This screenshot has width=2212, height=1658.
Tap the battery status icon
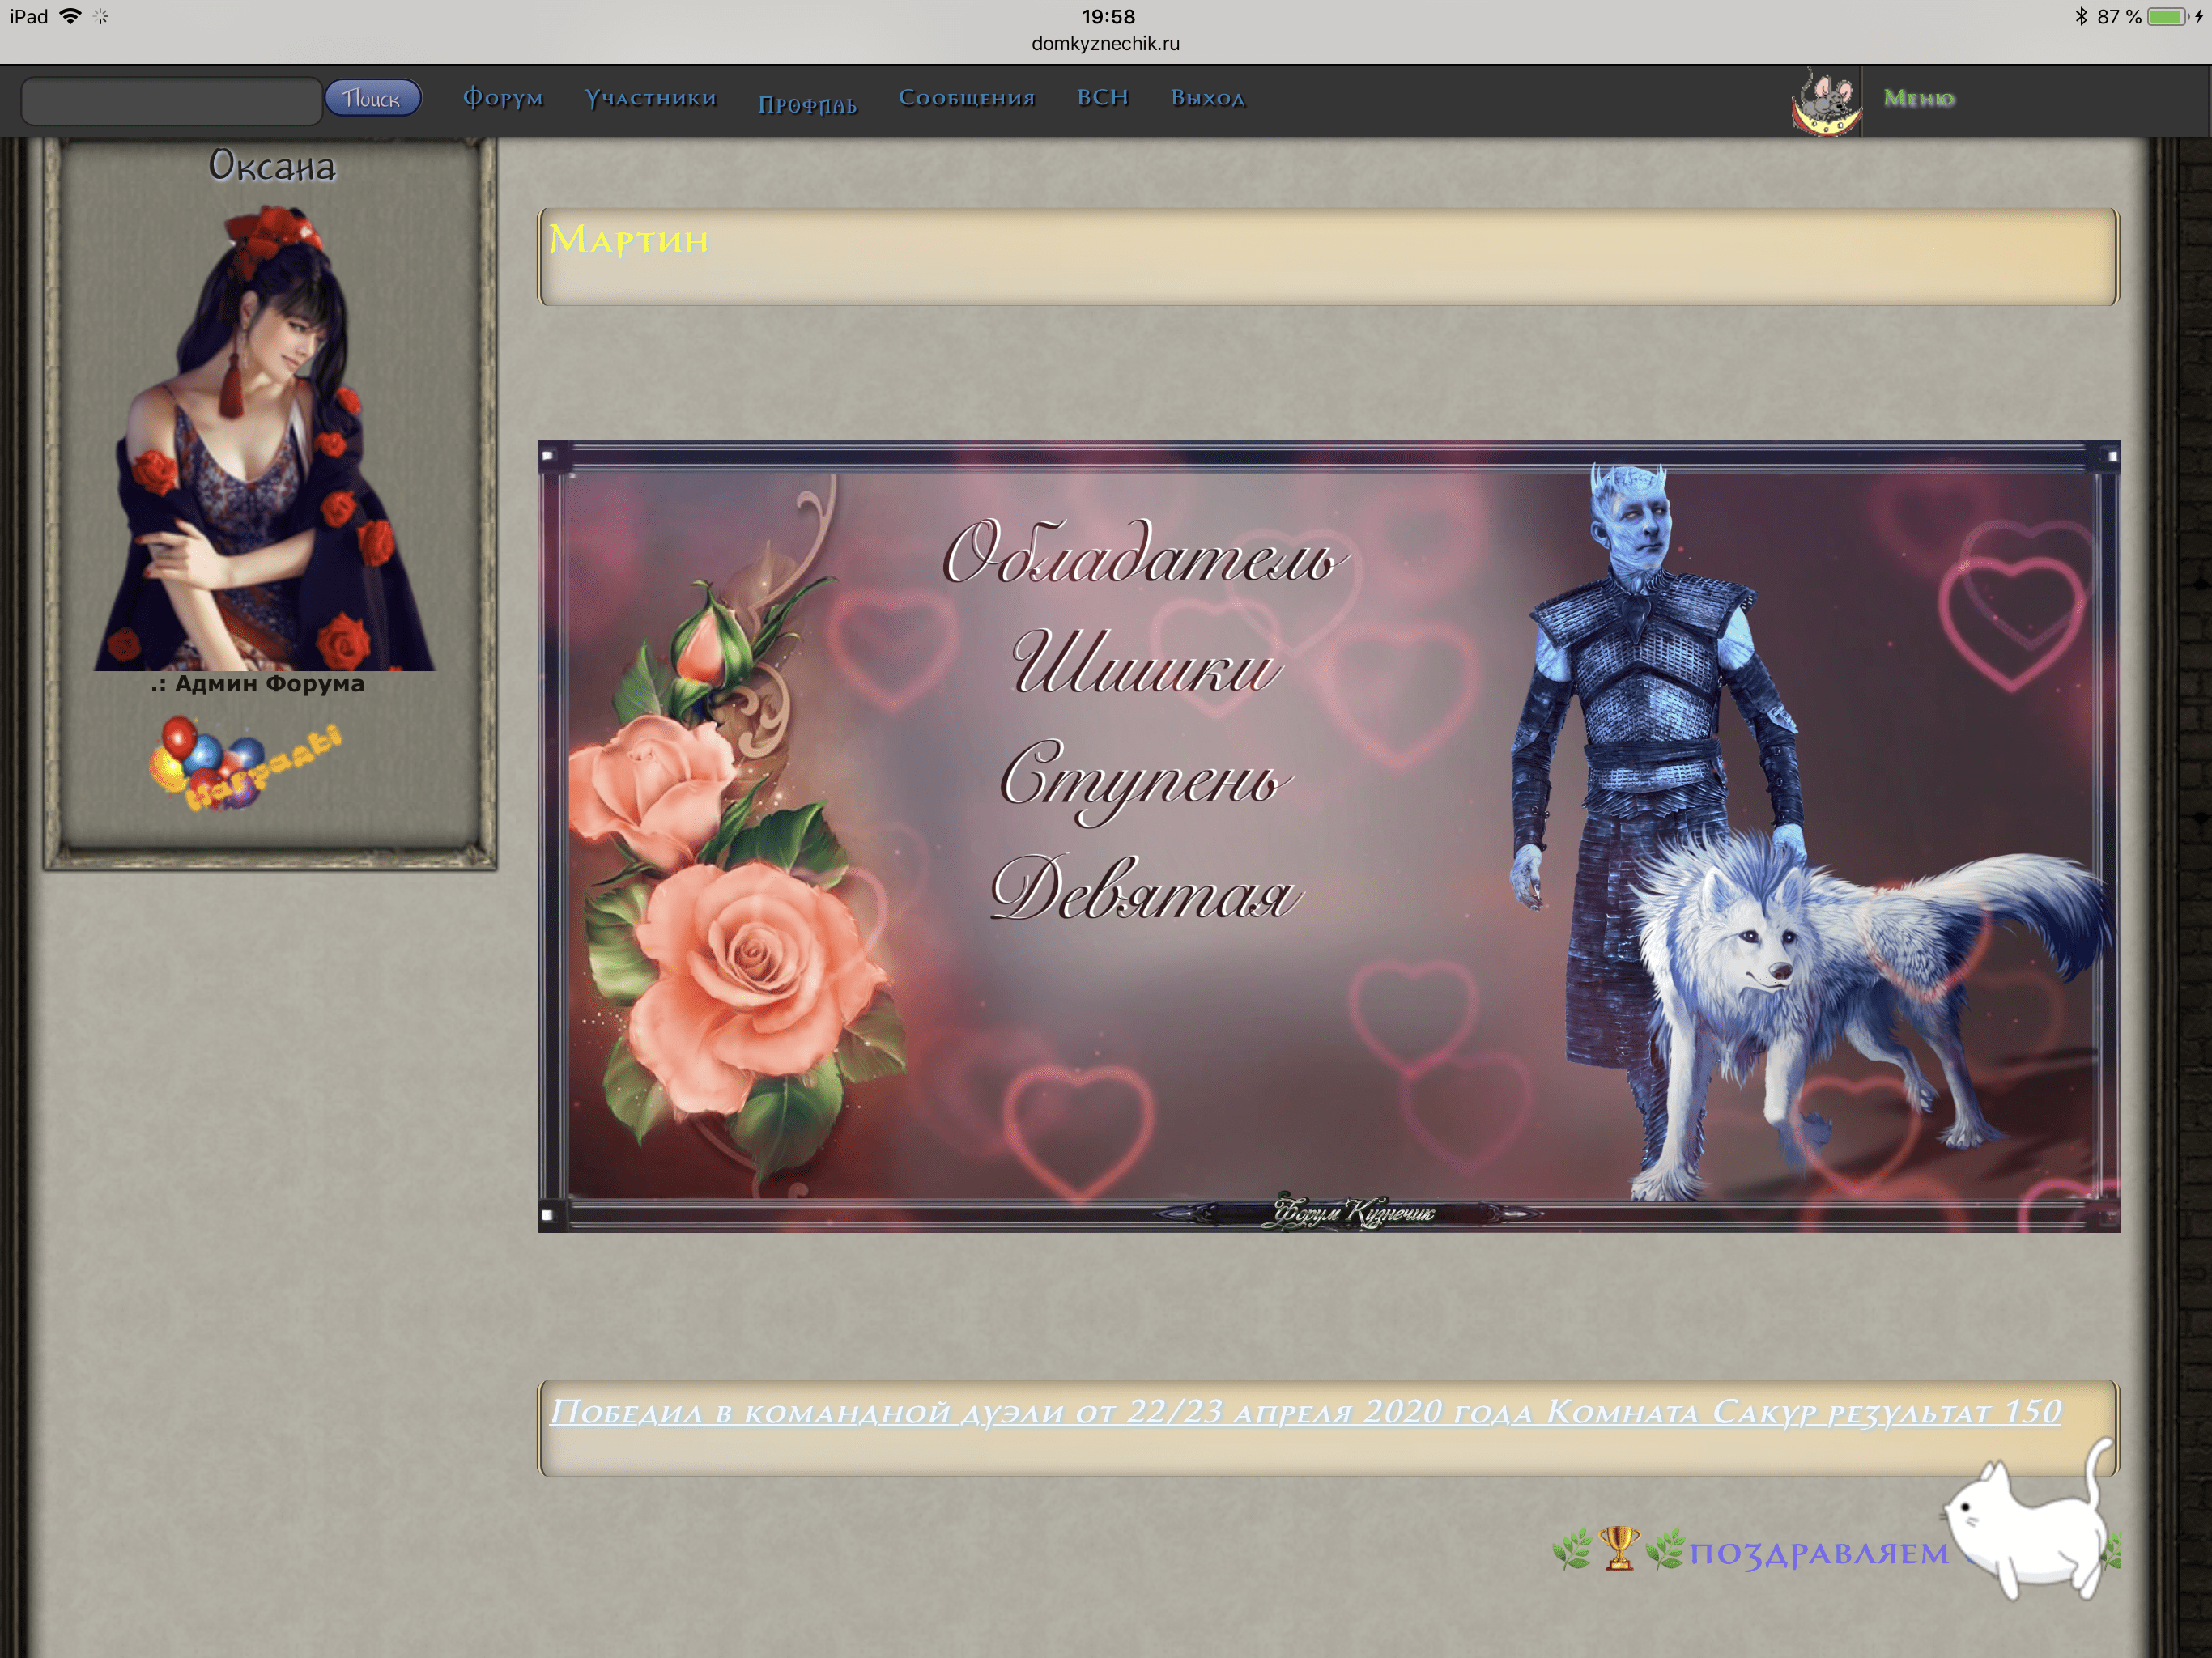2167,17
